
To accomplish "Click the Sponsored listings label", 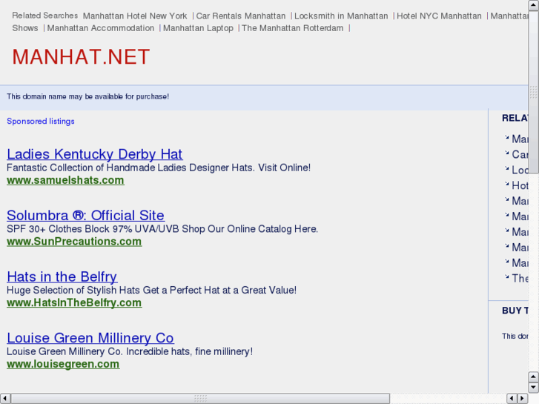I will 41,121.
